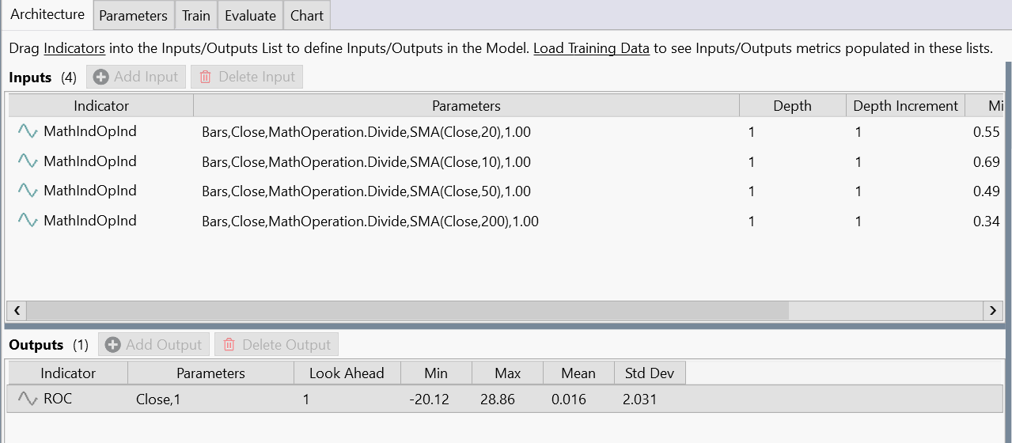Click the trash icon on Delete Output
Viewport: 1012px width, 443px height.
(x=229, y=345)
